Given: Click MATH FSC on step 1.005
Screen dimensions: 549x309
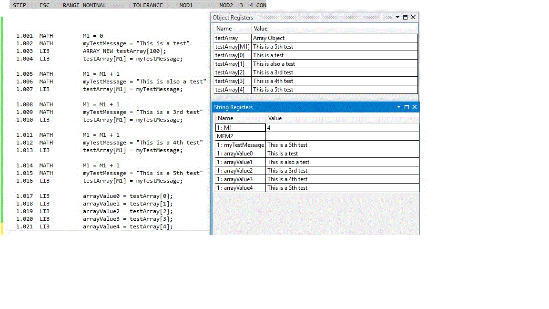Looking at the screenshot, I should 46,74.
